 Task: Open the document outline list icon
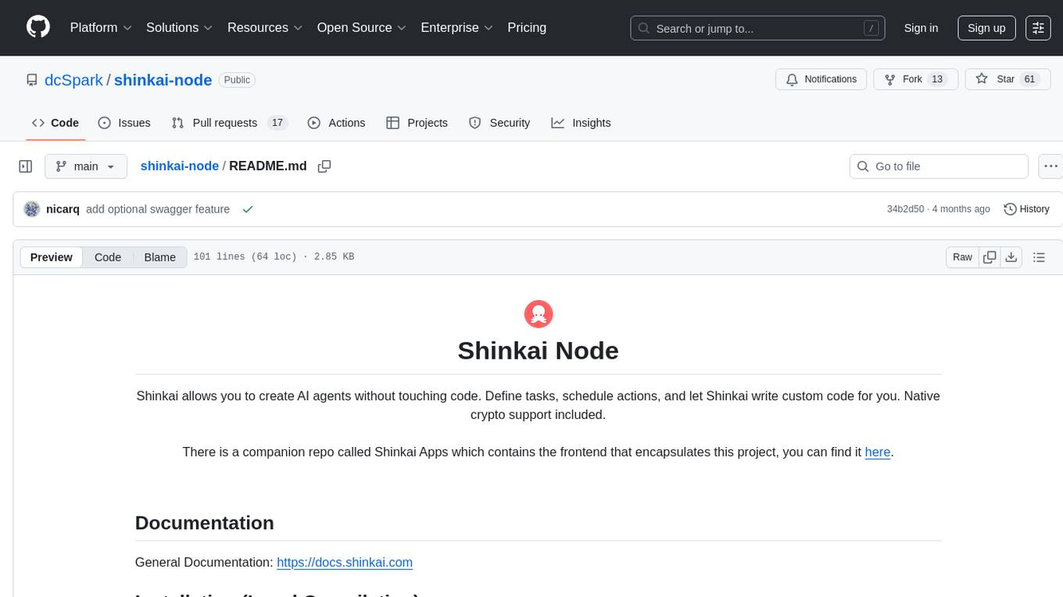(1039, 257)
